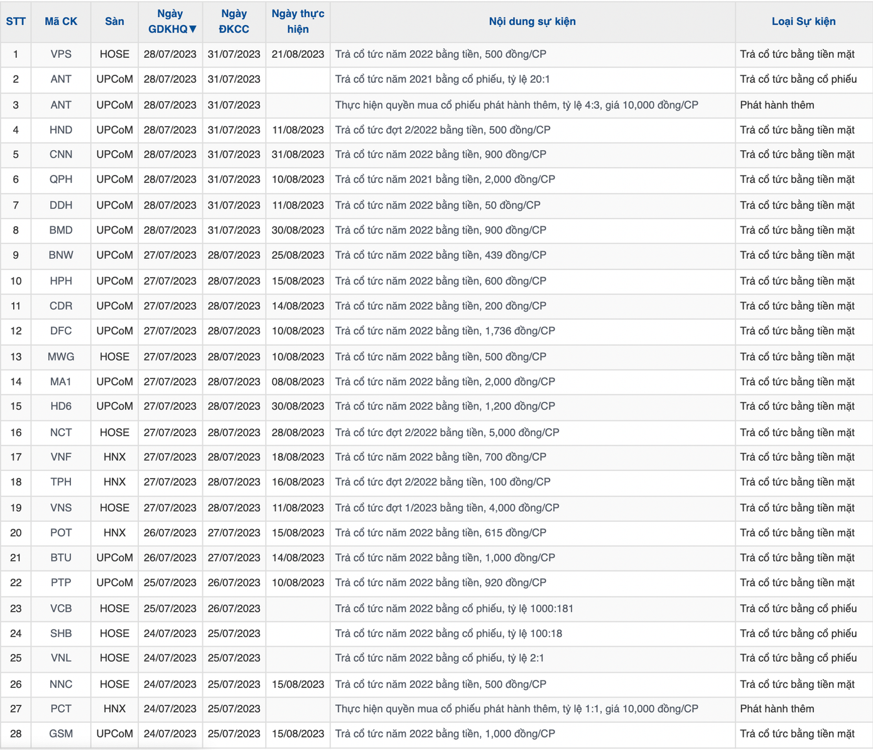The image size is (873, 750).
Task: Click the Nội dung sự kiện header
Action: (532, 21)
